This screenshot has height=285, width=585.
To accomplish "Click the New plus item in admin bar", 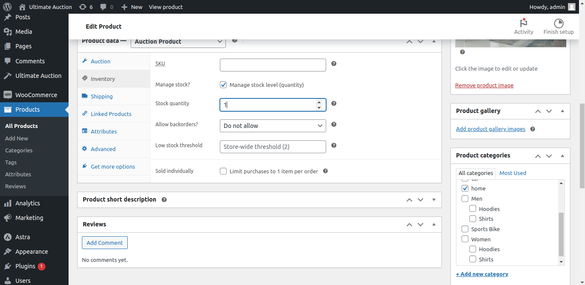I will click(132, 7).
